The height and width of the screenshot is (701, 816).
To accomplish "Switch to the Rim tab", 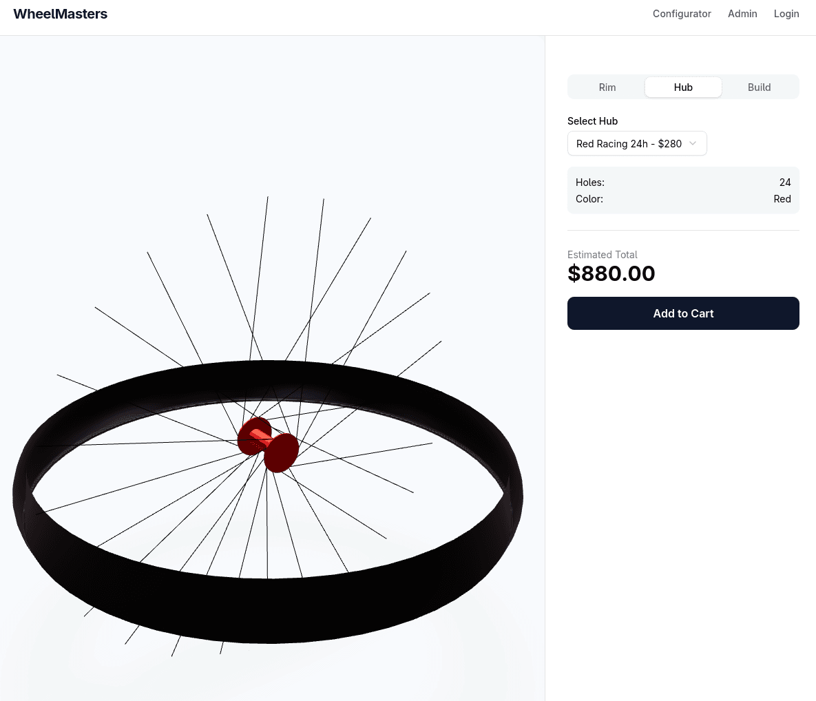I will (607, 87).
